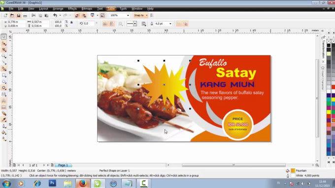The width and height of the screenshot is (335, 188).
Task: Save the document via toolbar icon
Action: (x=19, y=15)
